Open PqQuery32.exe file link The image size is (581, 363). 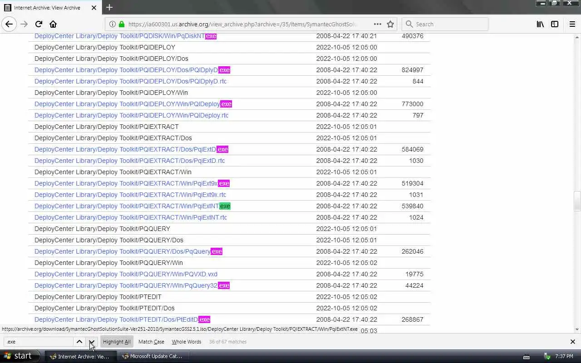(132, 285)
